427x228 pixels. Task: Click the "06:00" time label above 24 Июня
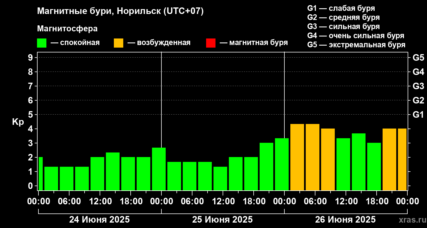point(69,201)
